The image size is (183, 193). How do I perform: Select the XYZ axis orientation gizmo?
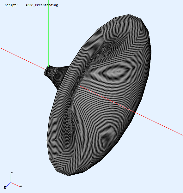13,180
